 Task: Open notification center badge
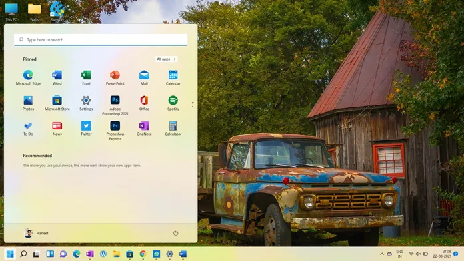coord(456,254)
